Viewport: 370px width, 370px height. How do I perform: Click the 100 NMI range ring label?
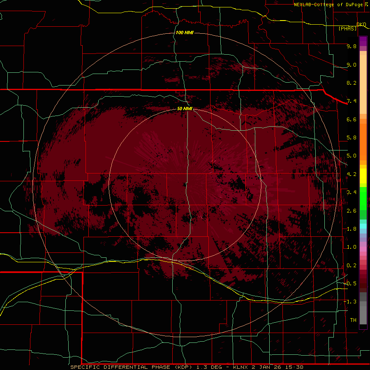(x=185, y=32)
